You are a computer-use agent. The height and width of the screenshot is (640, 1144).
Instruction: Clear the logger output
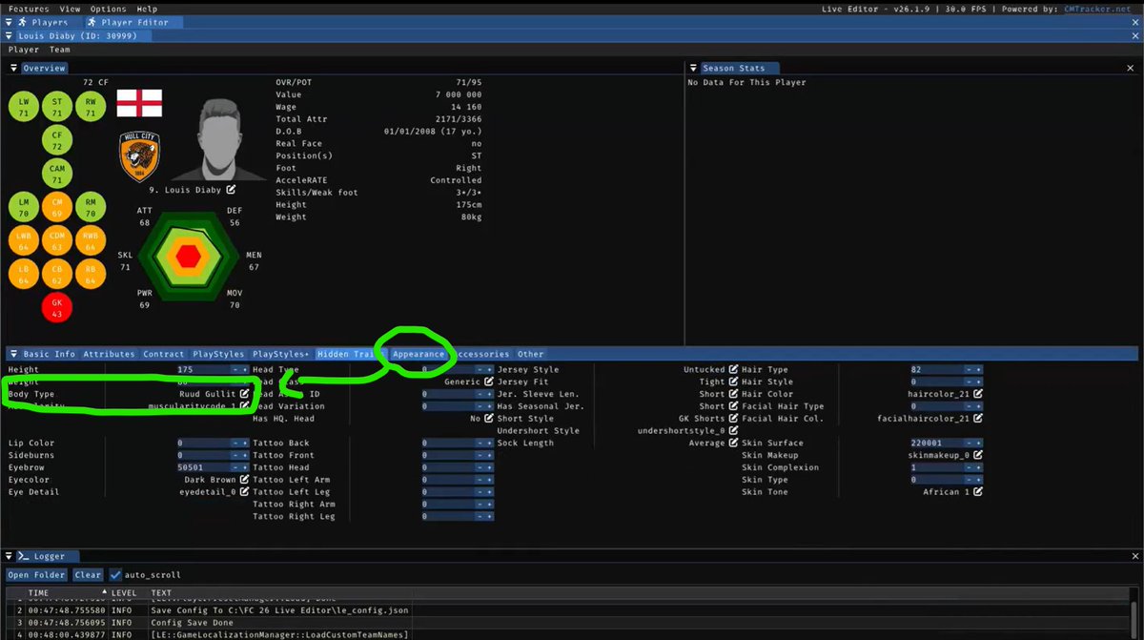(88, 575)
